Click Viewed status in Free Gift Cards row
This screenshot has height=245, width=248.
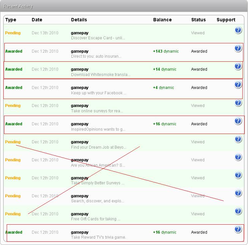198,214
